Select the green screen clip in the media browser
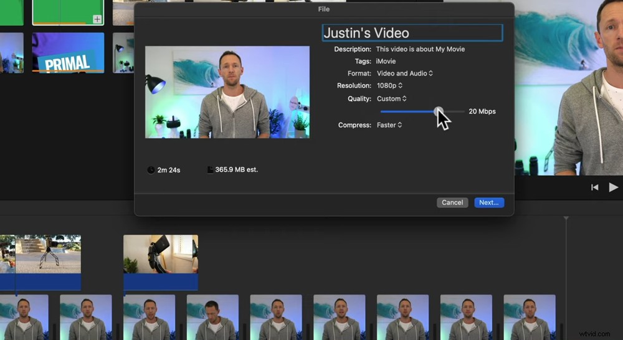Image resolution: width=623 pixels, height=340 pixels. (x=68, y=12)
